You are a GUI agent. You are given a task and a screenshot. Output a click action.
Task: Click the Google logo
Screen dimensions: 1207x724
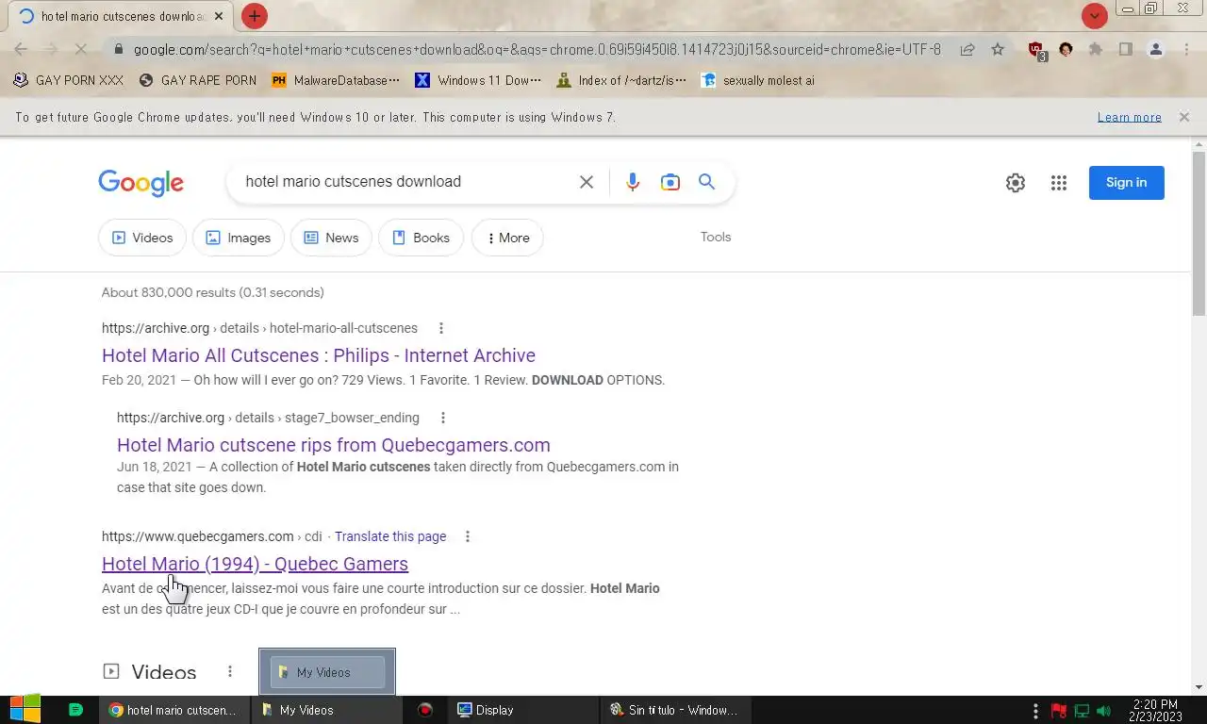pyautogui.click(x=141, y=182)
